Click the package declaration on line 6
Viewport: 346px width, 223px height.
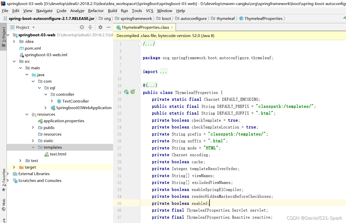coord(208,58)
